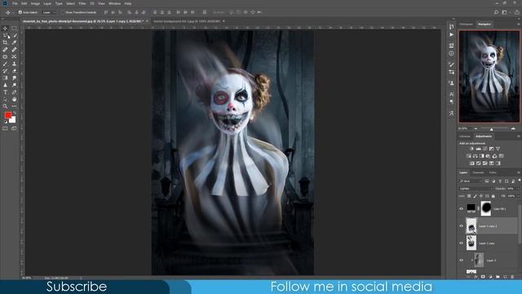Toggle visibility of Layer 1 copy
522x294 pixels.
(462, 243)
